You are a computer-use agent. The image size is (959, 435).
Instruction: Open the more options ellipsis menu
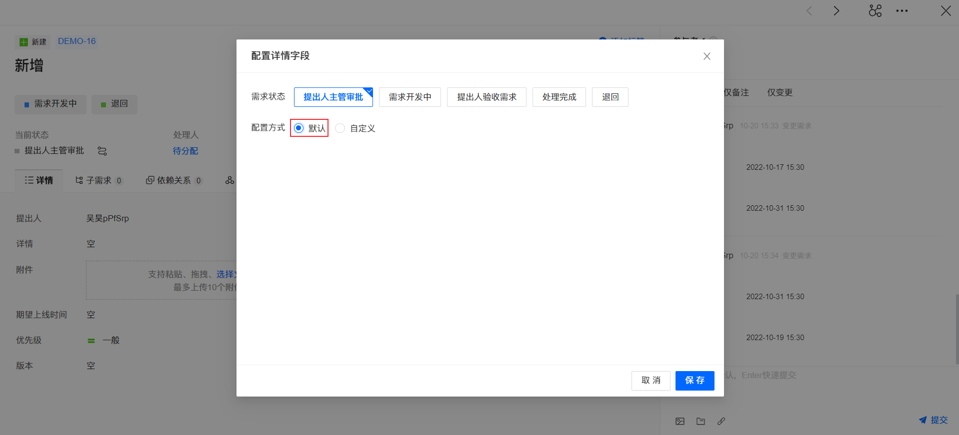point(902,11)
